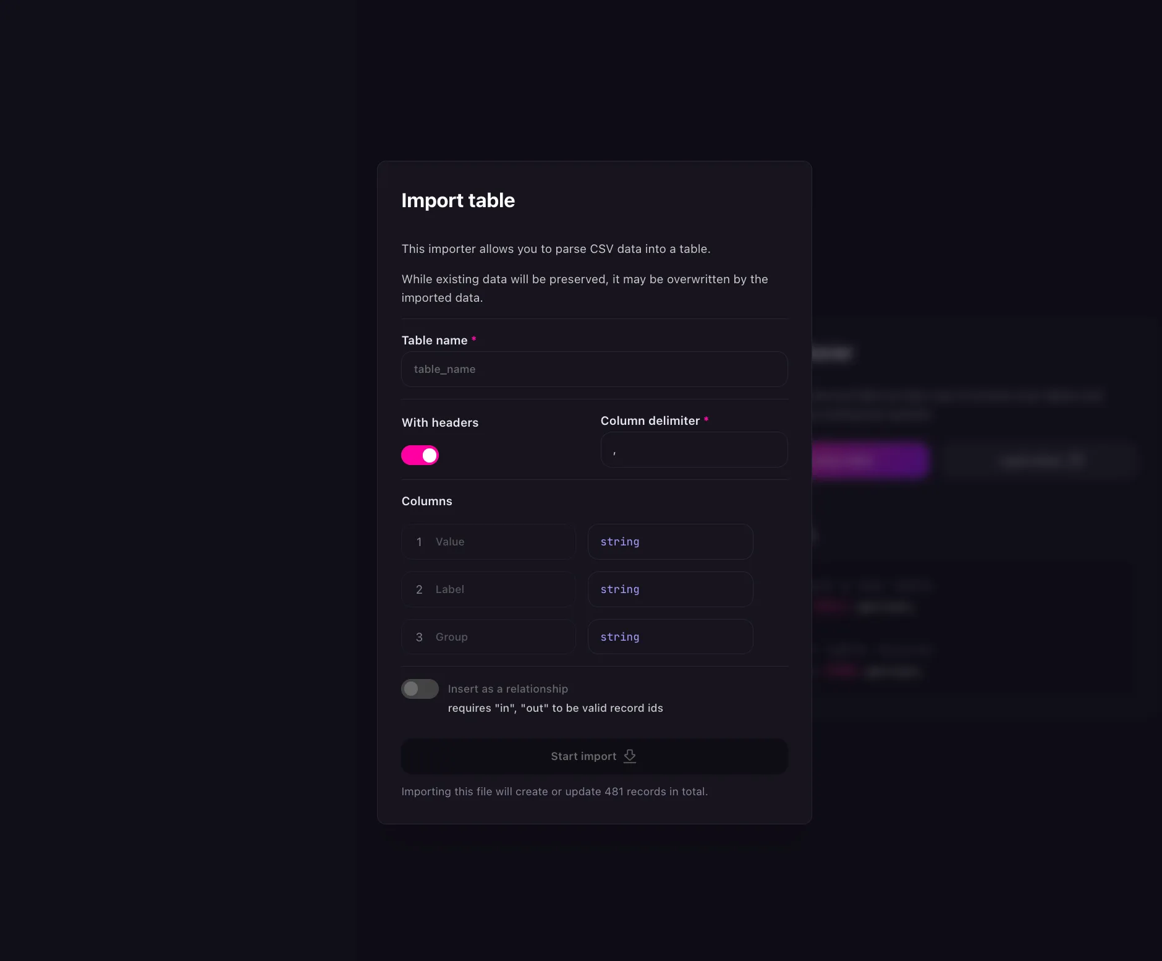Click the Column delimiter label

tap(650, 421)
